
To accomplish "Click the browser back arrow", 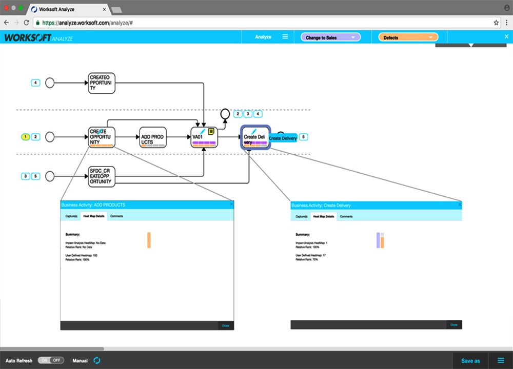I will tap(7, 23).
